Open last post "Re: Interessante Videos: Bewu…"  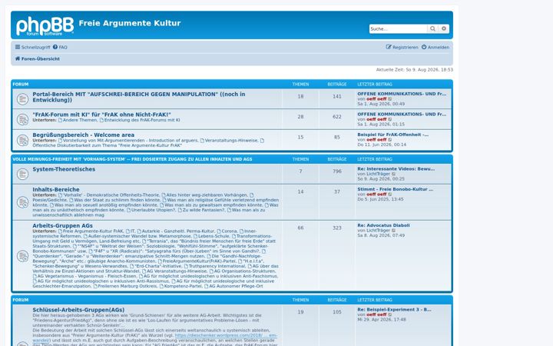pos(396,168)
